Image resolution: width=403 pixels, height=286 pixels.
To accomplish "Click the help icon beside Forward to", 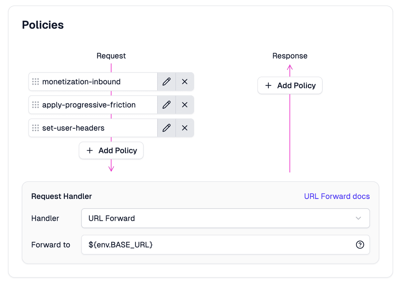I will 360,245.
